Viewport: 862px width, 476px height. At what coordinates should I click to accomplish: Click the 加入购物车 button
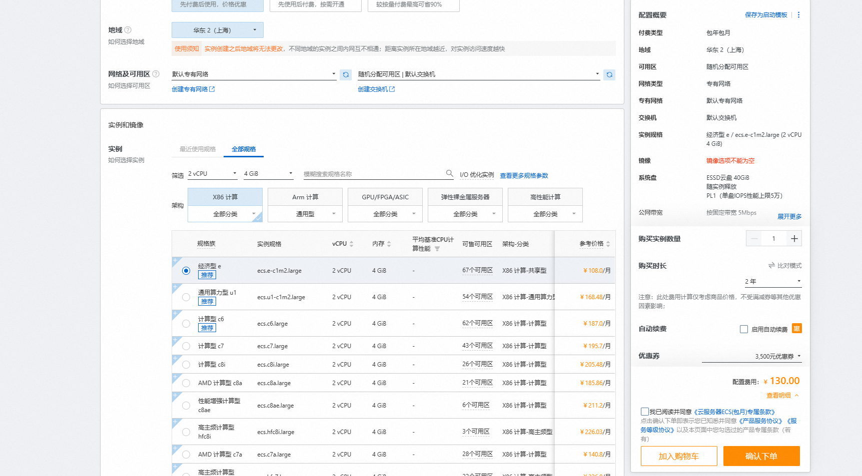click(x=679, y=456)
